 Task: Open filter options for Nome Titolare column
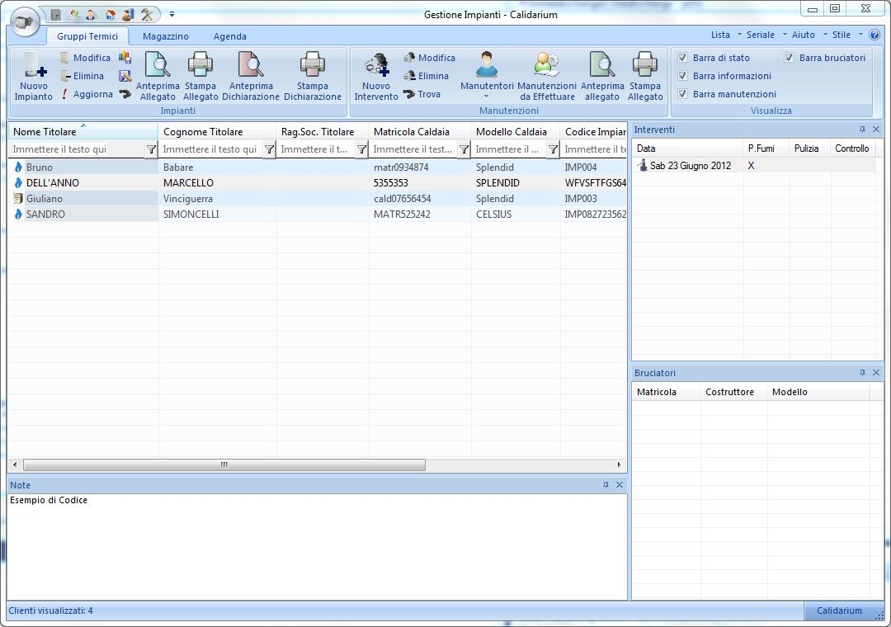pyautogui.click(x=151, y=149)
